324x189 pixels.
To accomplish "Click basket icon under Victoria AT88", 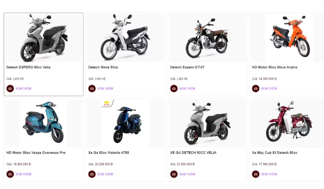I will (x=92, y=174).
